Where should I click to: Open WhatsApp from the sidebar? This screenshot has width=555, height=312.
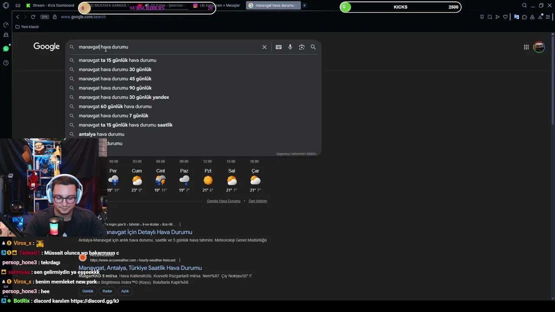tap(6, 49)
